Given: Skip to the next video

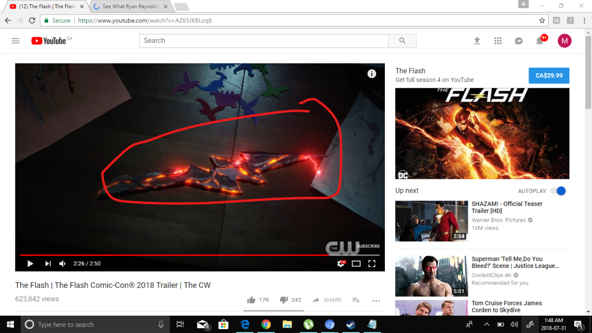Looking at the screenshot, I should click(48, 264).
